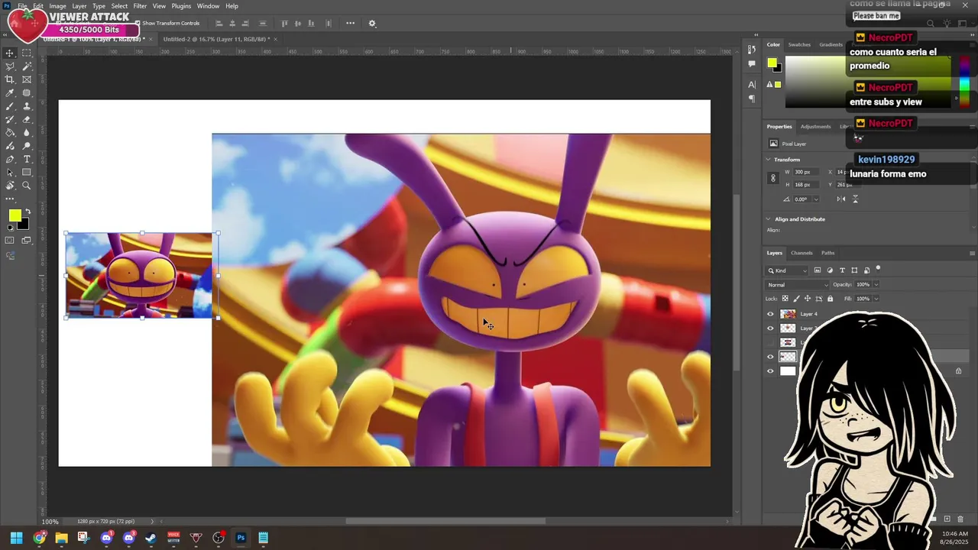The width and height of the screenshot is (978, 550).
Task: Select the Eyedropper tool
Action: [10, 93]
